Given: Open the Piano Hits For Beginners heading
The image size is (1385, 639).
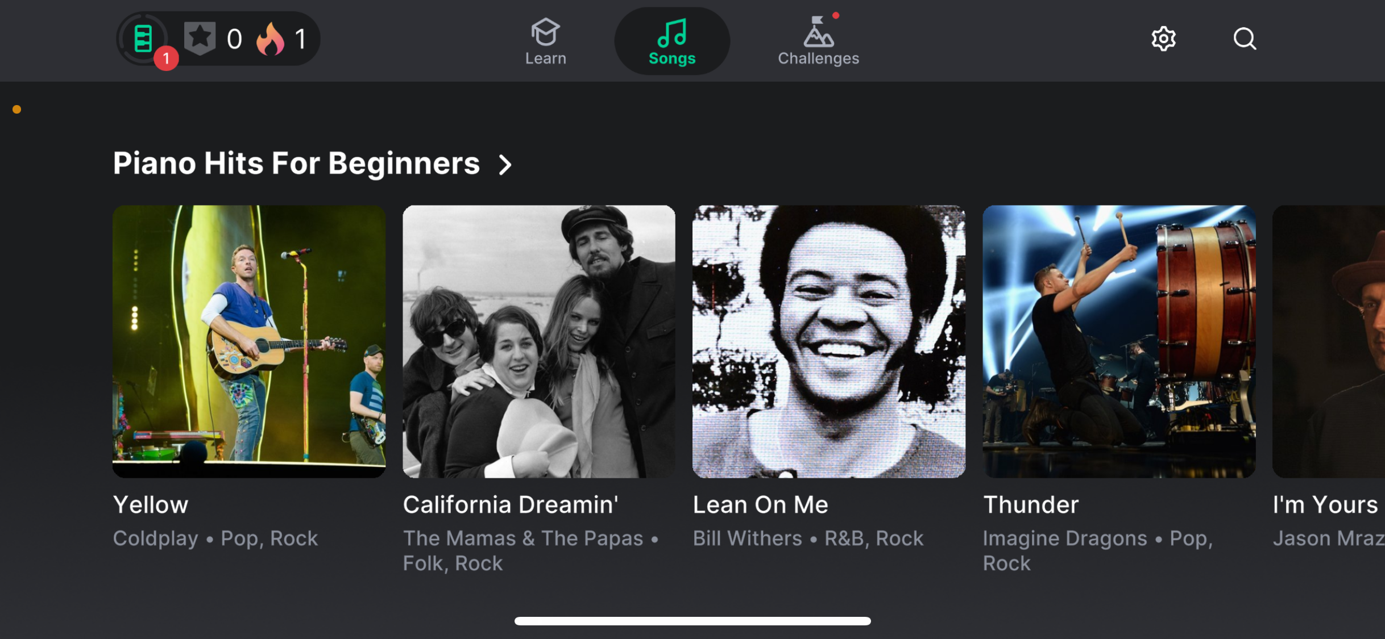Looking at the screenshot, I should pyautogui.click(x=296, y=164).
